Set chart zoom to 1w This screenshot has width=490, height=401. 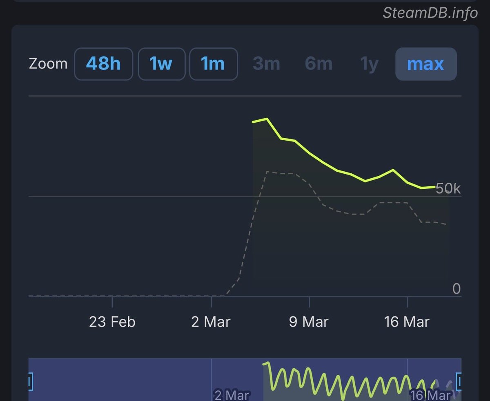[x=162, y=64]
